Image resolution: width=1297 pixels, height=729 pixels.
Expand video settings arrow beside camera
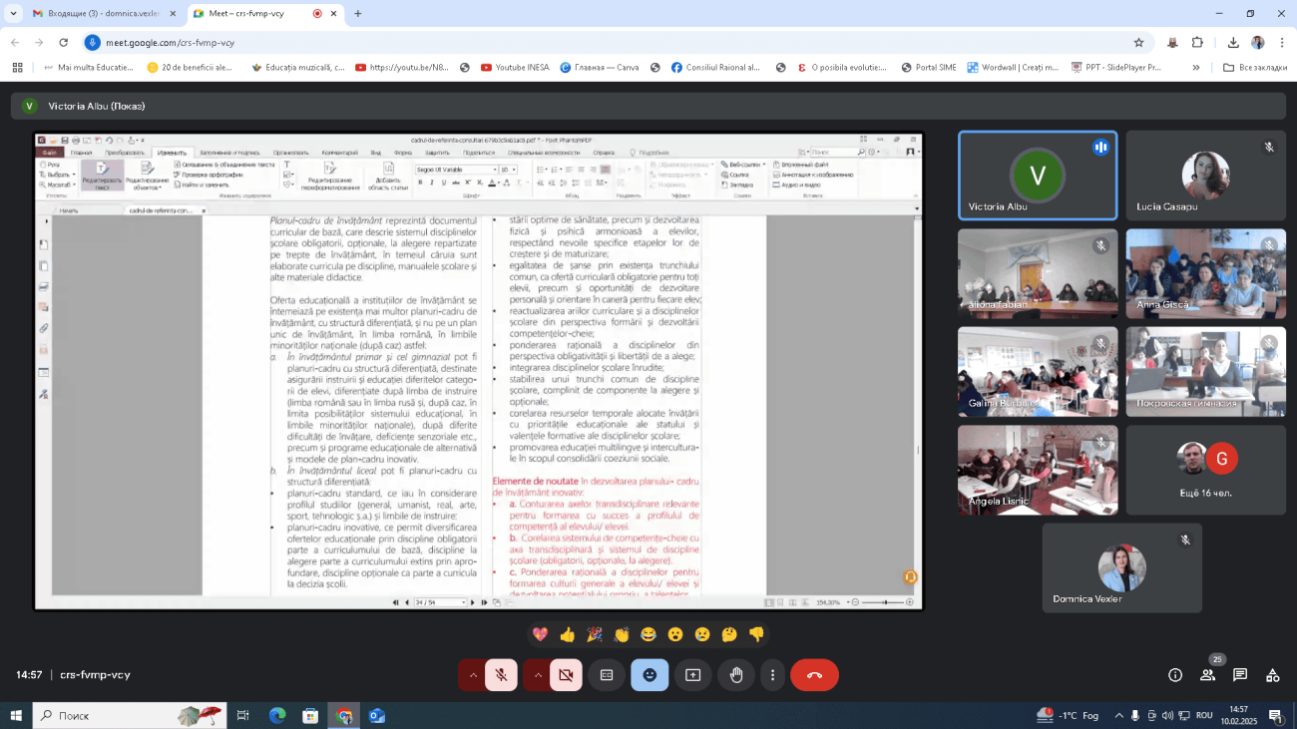537,675
